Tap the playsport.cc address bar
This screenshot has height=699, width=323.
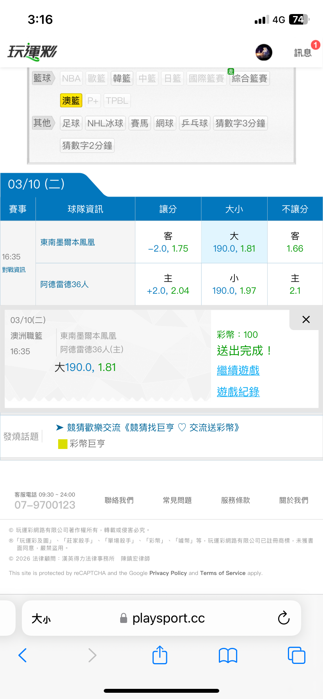161,618
